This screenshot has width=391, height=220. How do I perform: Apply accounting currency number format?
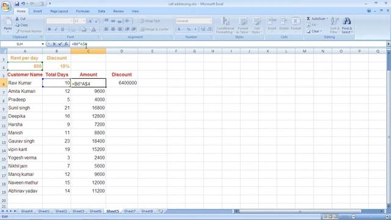(x=179, y=29)
